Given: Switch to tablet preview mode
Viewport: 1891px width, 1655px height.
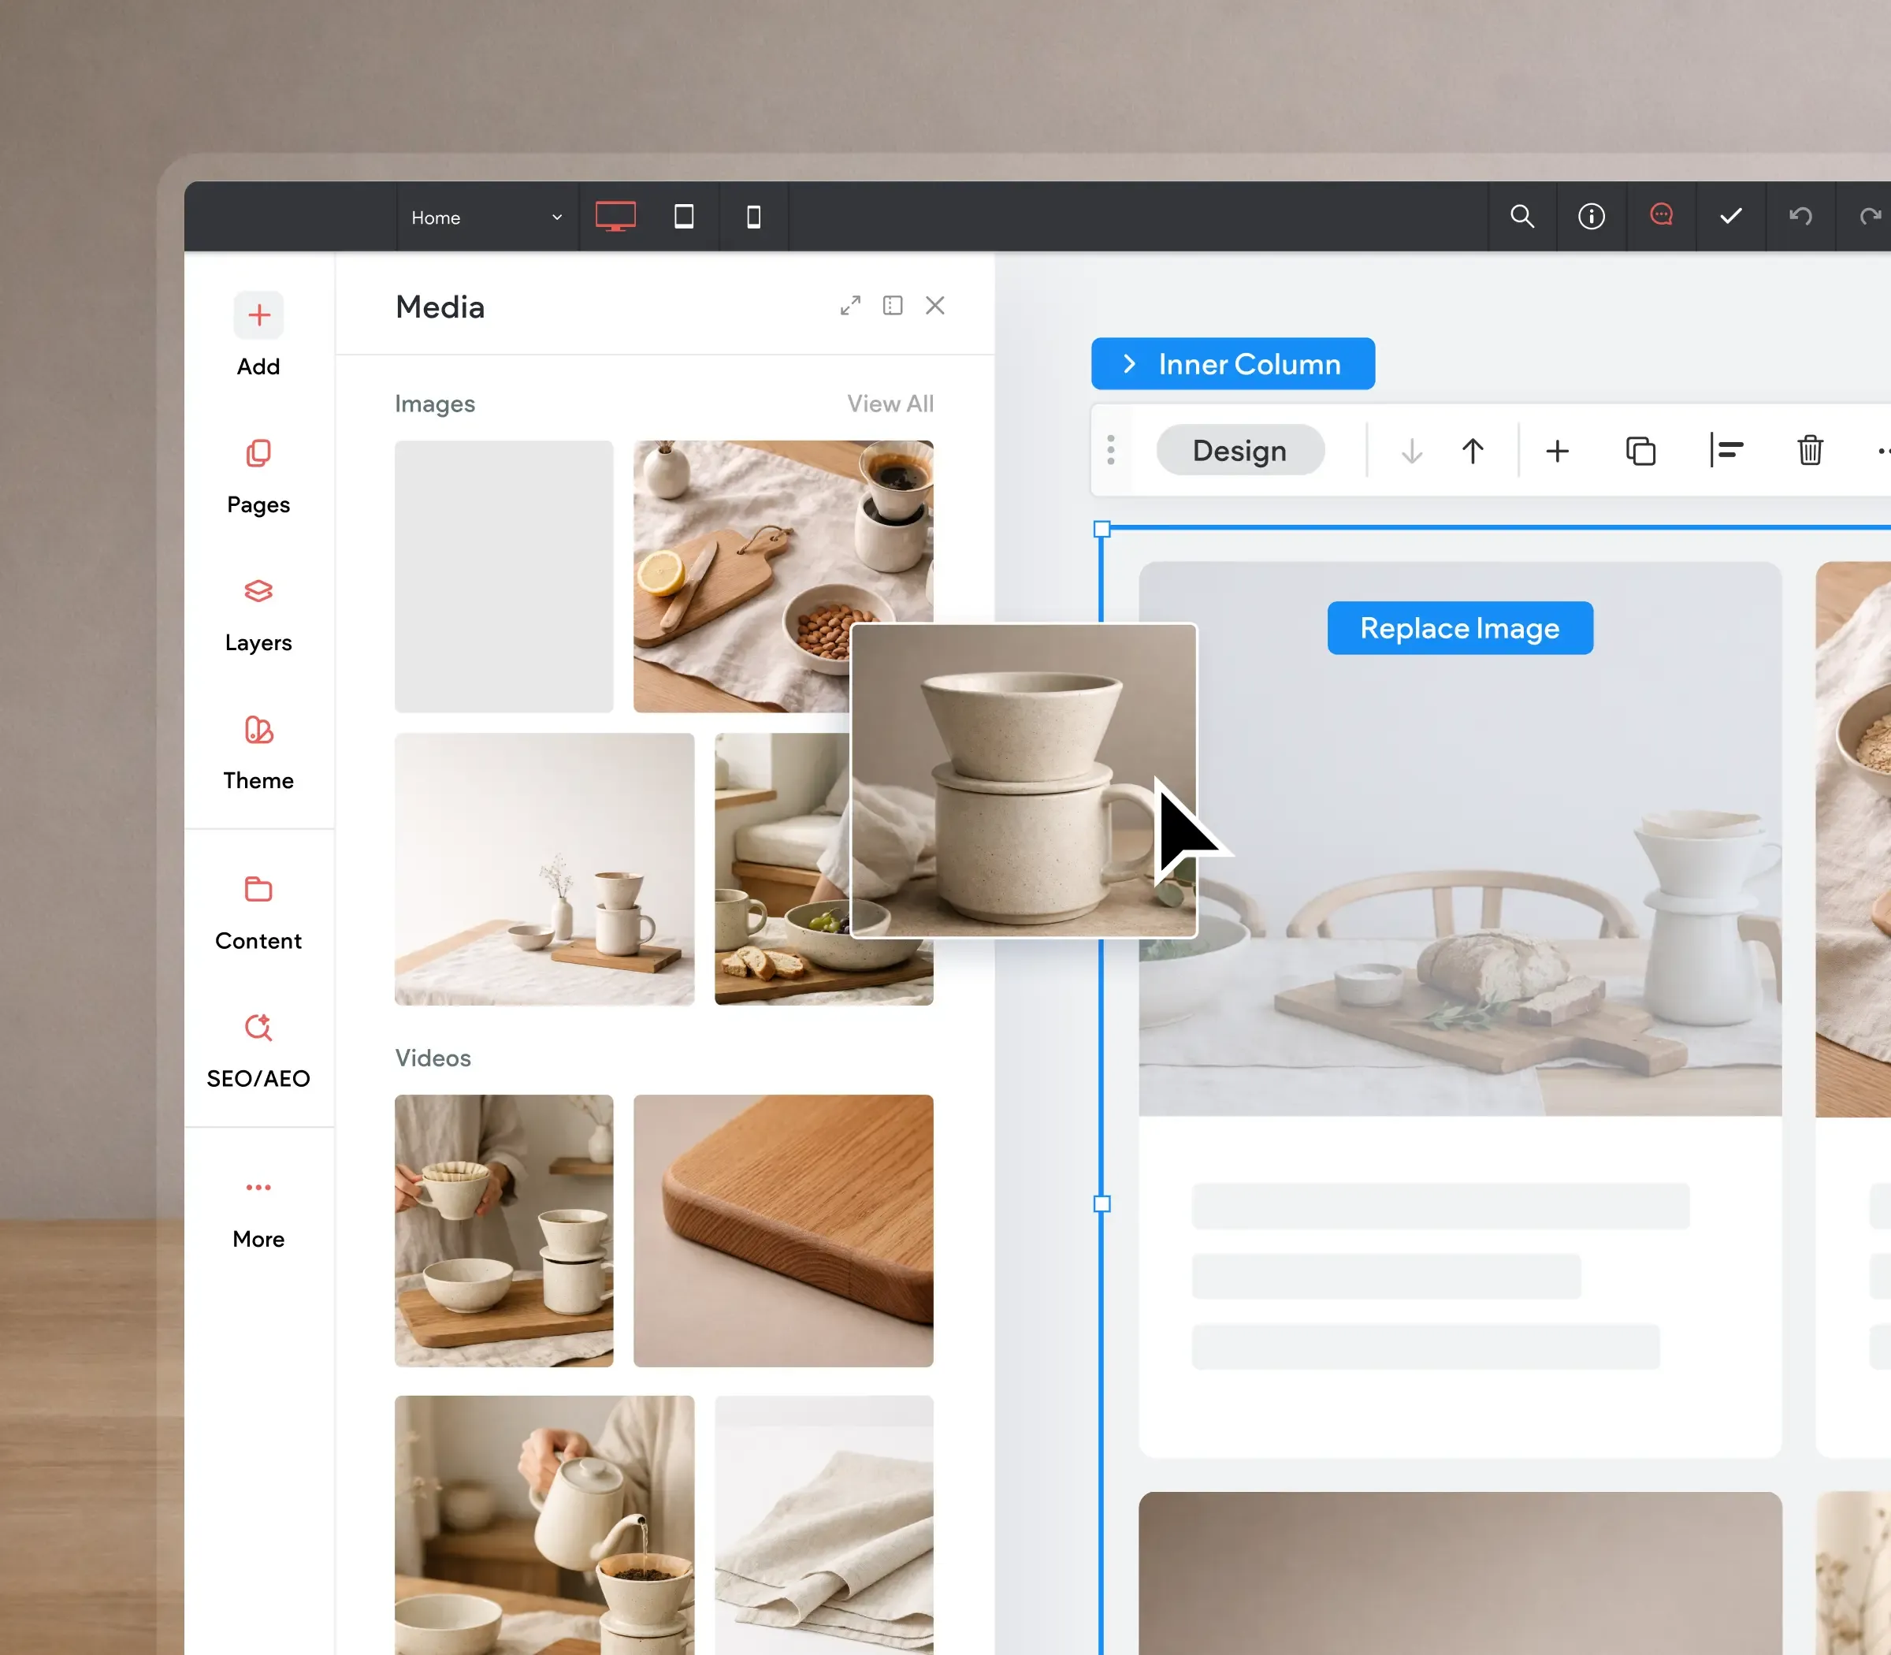Looking at the screenshot, I should point(684,216).
